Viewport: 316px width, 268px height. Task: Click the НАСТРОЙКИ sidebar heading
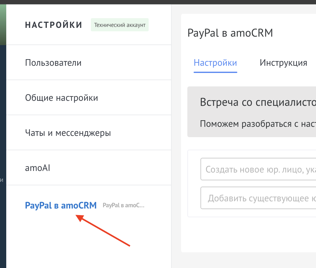click(x=54, y=25)
